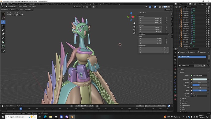Viewport: 211px width, 119px height.
Task: Choose the Measure tool
Action: click(x=3, y=42)
